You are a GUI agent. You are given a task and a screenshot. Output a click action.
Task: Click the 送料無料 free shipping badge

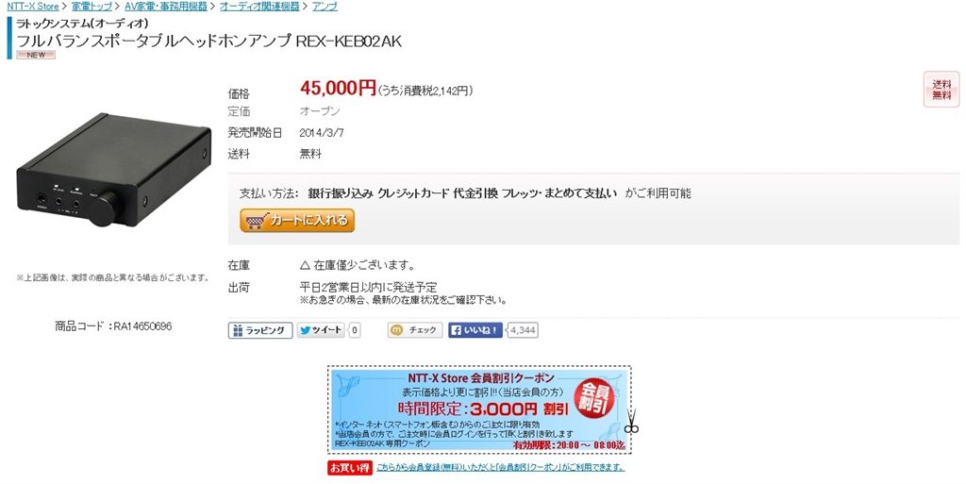(941, 90)
